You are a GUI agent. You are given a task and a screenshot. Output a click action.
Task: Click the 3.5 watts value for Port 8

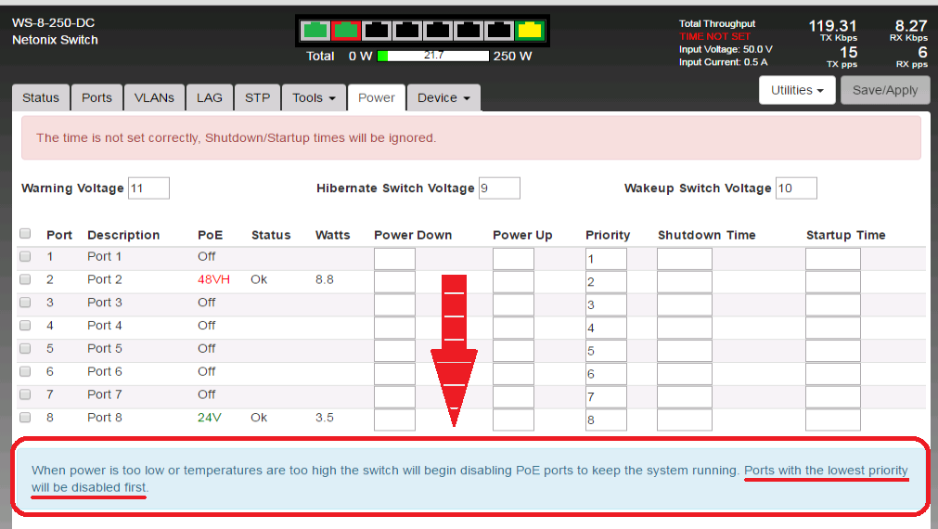325,418
